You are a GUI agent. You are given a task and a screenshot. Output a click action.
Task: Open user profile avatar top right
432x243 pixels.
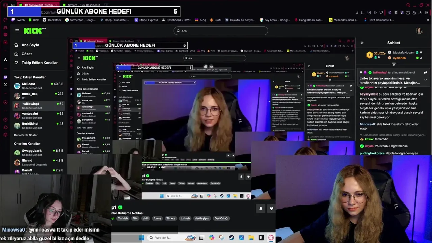point(419,31)
